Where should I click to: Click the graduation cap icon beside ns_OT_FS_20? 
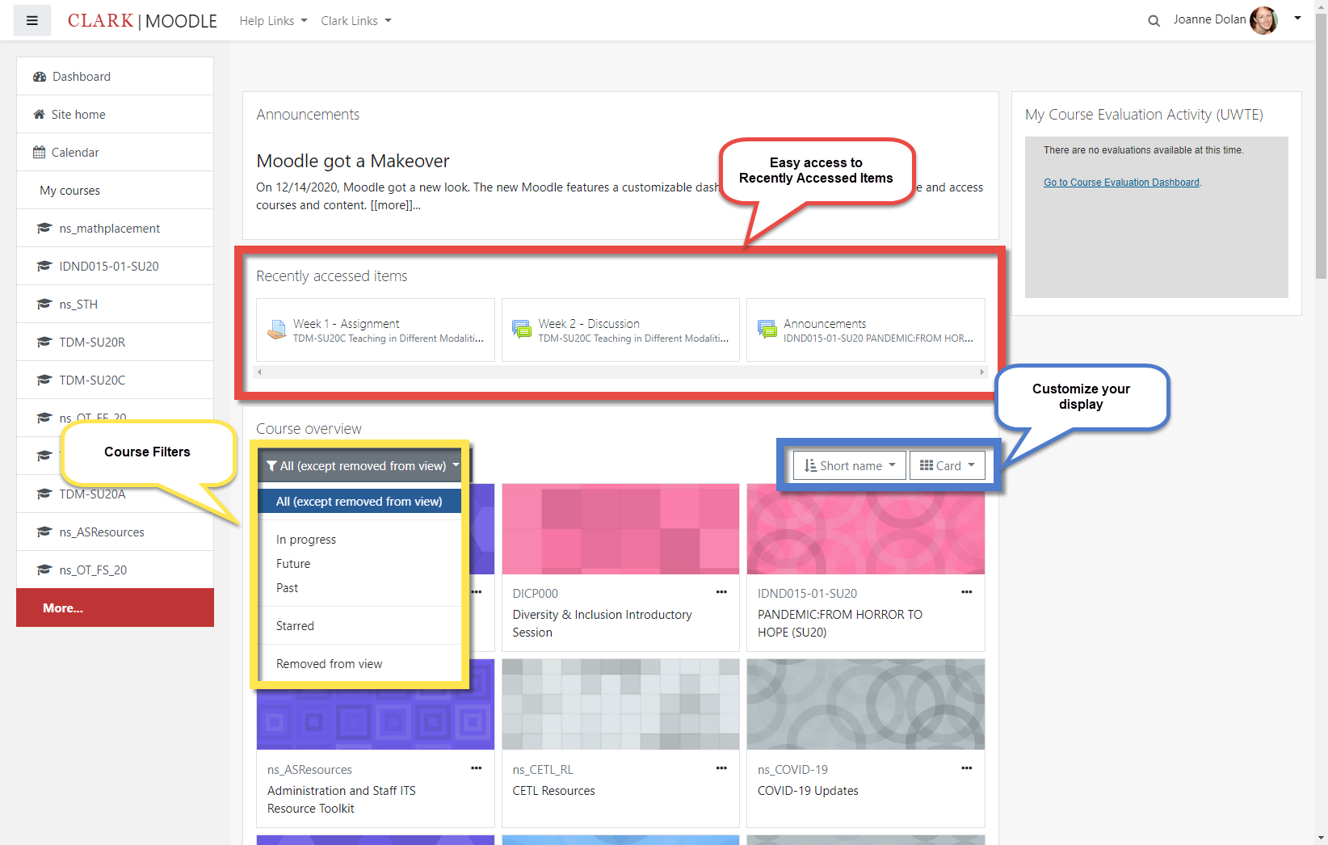point(44,570)
